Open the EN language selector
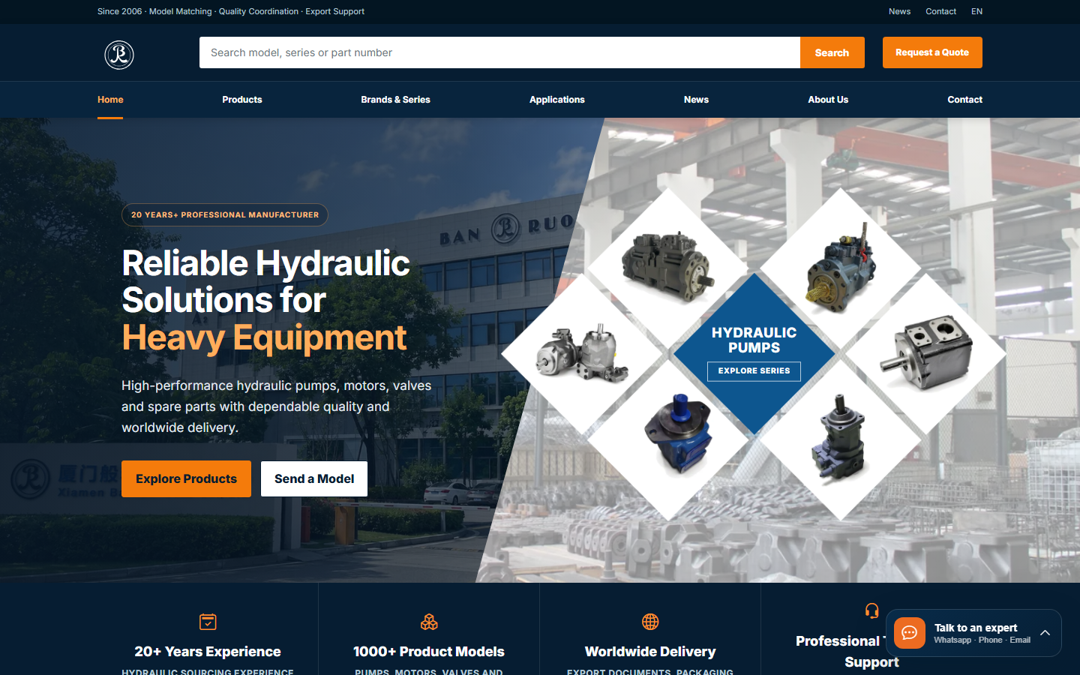 click(x=976, y=11)
